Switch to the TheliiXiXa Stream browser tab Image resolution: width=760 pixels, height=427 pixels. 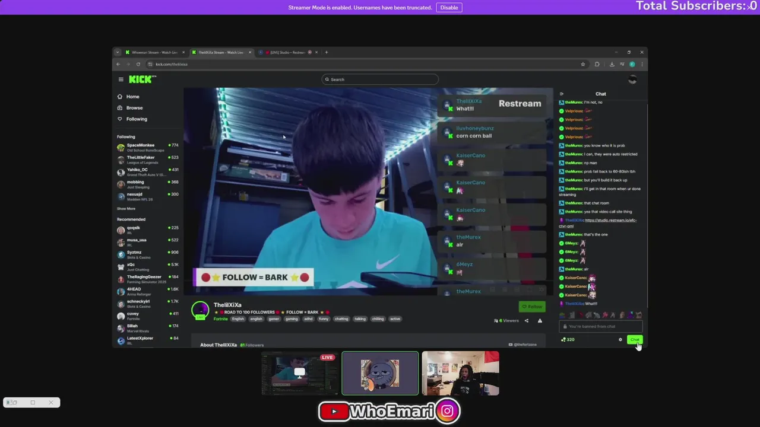220,52
